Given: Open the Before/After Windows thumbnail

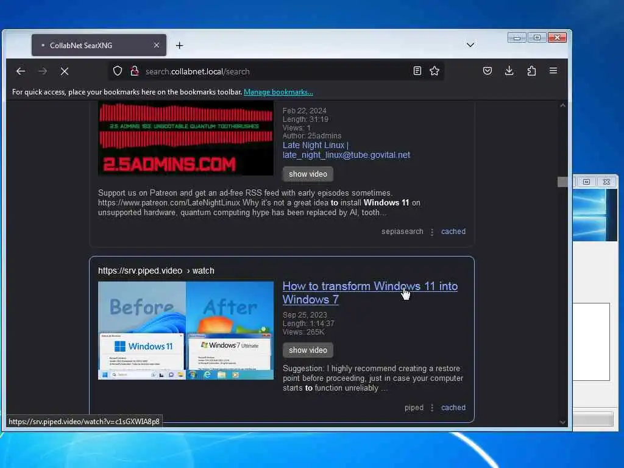Looking at the screenshot, I should (186, 330).
